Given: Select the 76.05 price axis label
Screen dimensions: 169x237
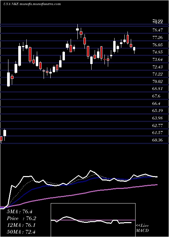Looking at the screenshot, I should [158, 45].
